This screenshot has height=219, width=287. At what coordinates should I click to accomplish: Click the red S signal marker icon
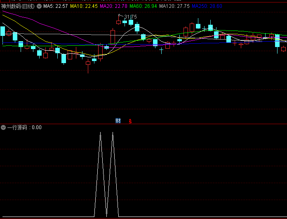point(130,121)
